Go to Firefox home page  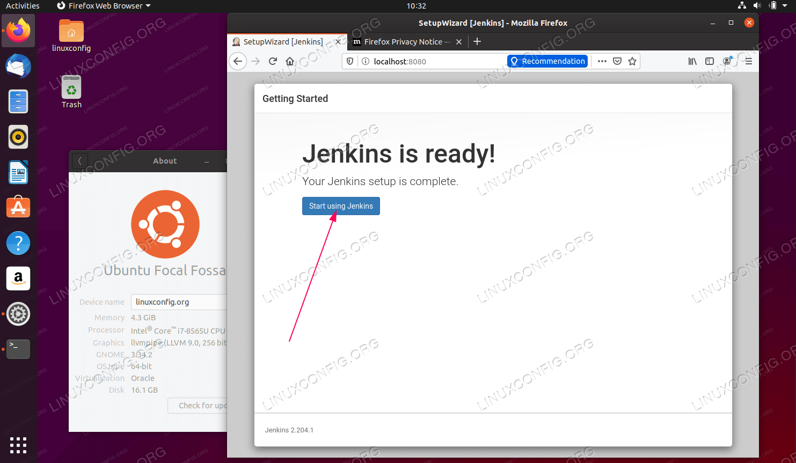[x=290, y=61]
